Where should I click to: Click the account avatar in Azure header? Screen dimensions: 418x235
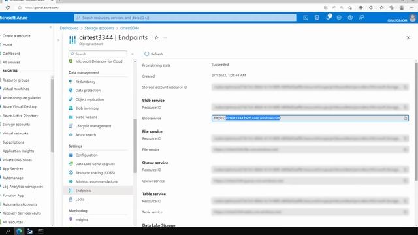[412, 18]
